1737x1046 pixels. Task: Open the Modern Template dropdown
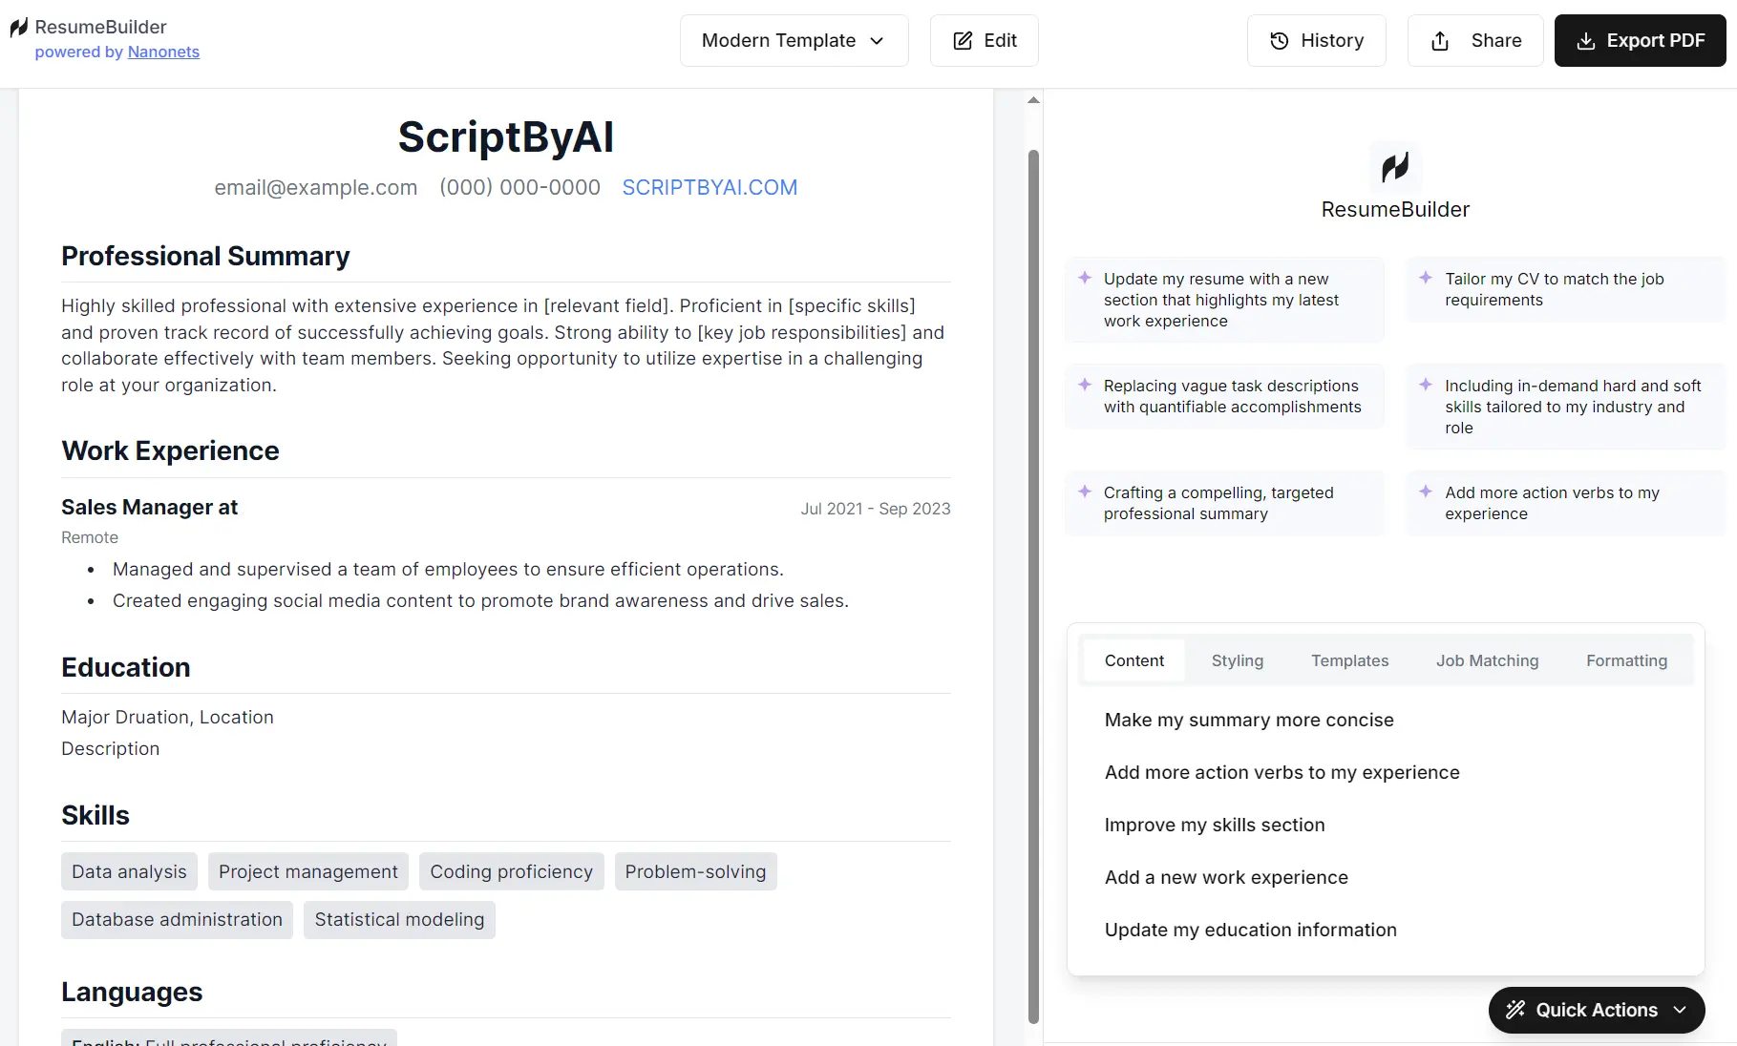pyautogui.click(x=794, y=40)
